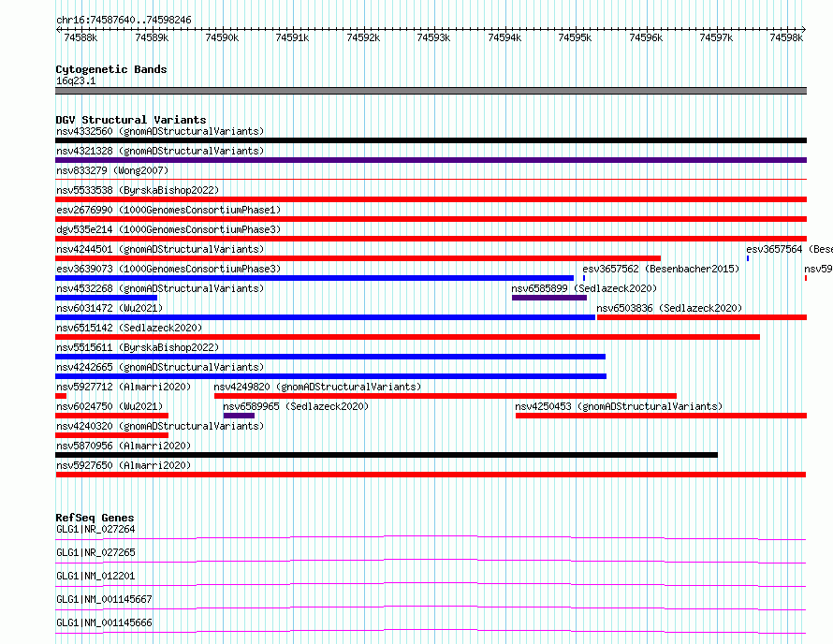Click nsv5927650 (Almarri2020) label

click(124, 465)
